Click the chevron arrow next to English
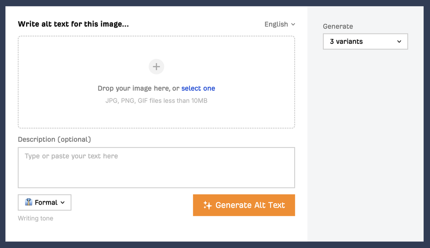The width and height of the screenshot is (430, 248). 293,24
